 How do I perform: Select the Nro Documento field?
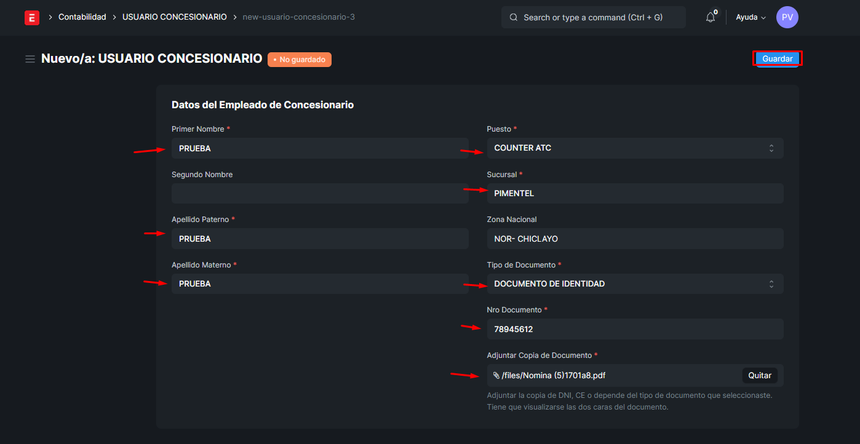[x=635, y=329]
